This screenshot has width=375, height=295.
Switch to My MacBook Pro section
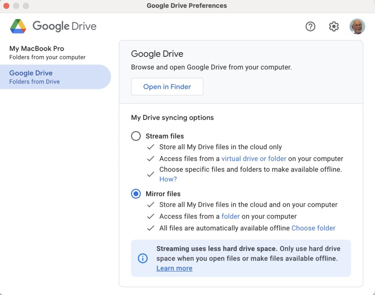(37, 52)
